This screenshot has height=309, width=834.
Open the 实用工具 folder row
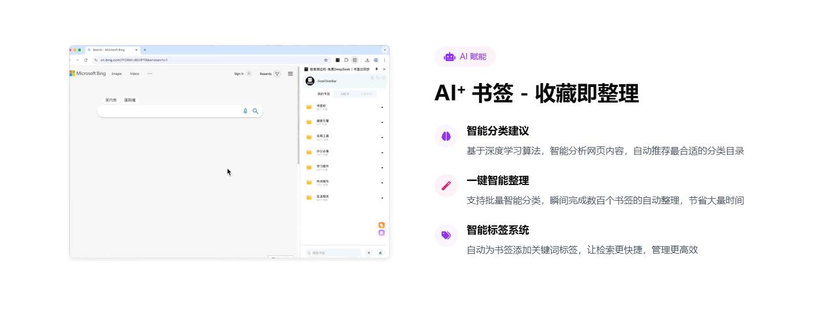pos(345,137)
